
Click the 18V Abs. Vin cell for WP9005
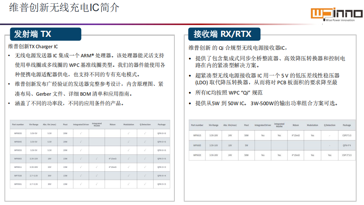230,145
